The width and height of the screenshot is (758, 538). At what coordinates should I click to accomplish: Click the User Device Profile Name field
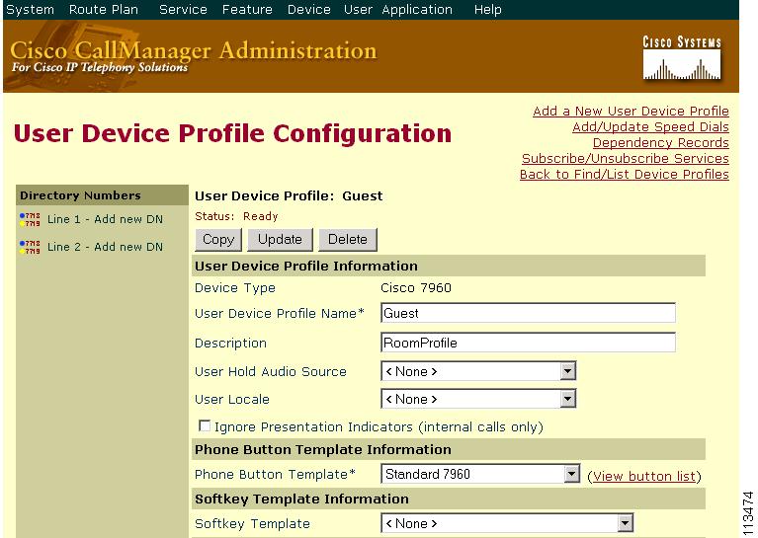(x=528, y=313)
